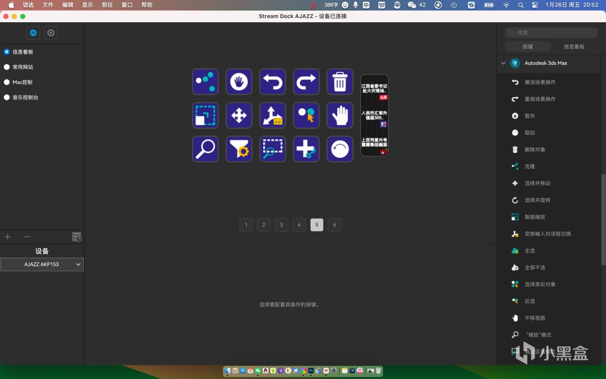Go to key page 2
This screenshot has height=379, width=606.
pyautogui.click(x=264, y=225)
